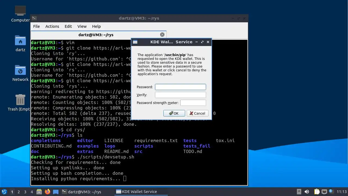
Task: Click the 'completions' directory name
Action: (x=46, y=140)
